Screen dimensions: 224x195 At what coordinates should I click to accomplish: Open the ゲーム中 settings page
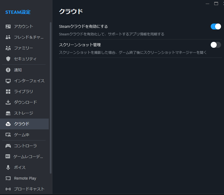pos(22,135)
